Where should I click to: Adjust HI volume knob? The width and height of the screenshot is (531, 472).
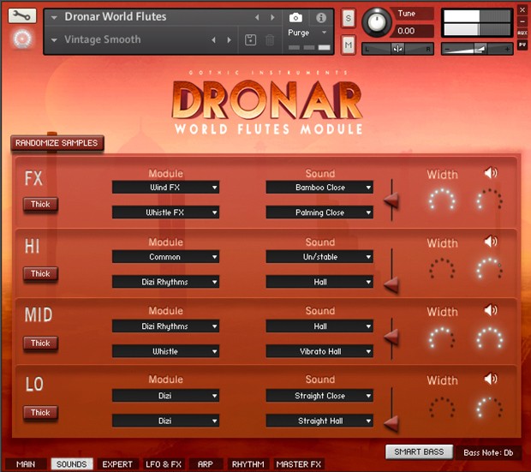coord(490,269)
